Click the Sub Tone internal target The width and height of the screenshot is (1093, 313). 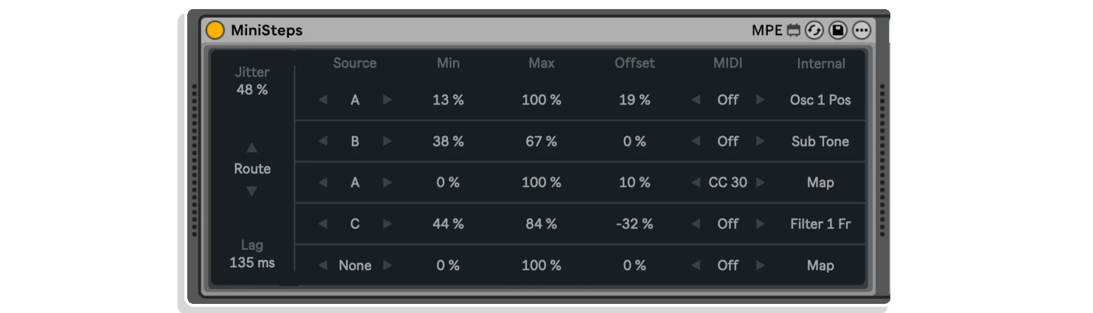820,141
